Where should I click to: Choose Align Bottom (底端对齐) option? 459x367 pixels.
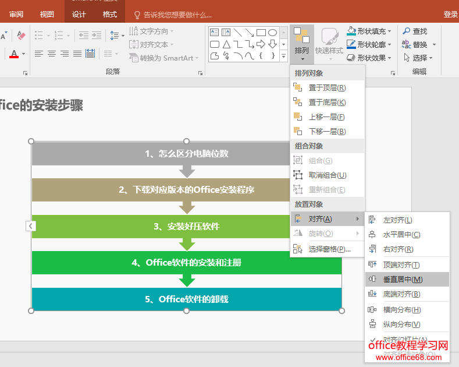coord(407,294)
